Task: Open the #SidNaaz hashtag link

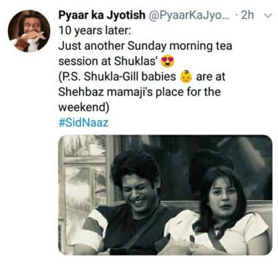Action: coord(84,122)
